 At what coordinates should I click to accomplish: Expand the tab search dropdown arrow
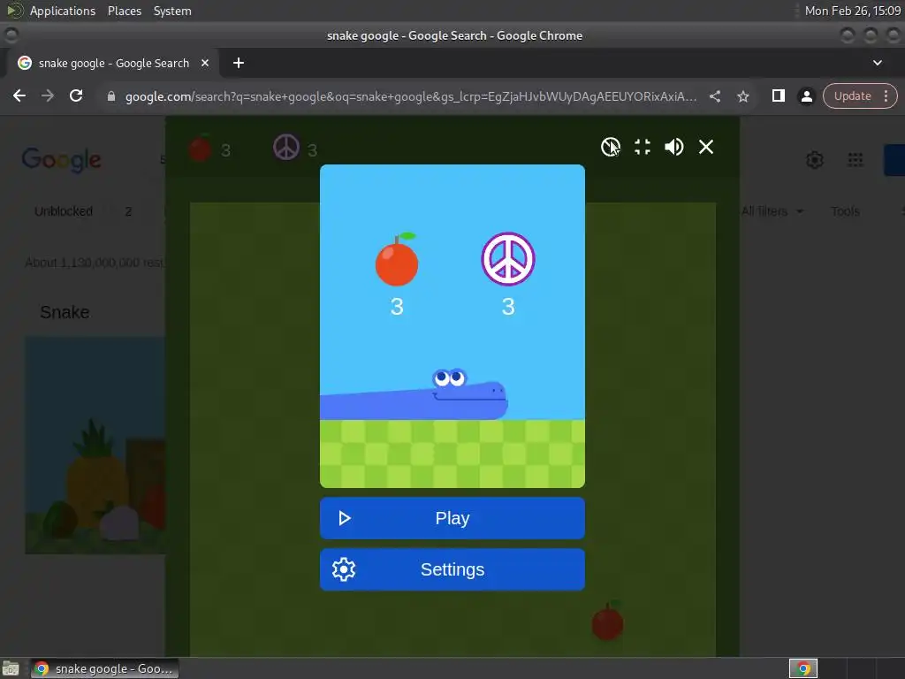click(878, 63)
